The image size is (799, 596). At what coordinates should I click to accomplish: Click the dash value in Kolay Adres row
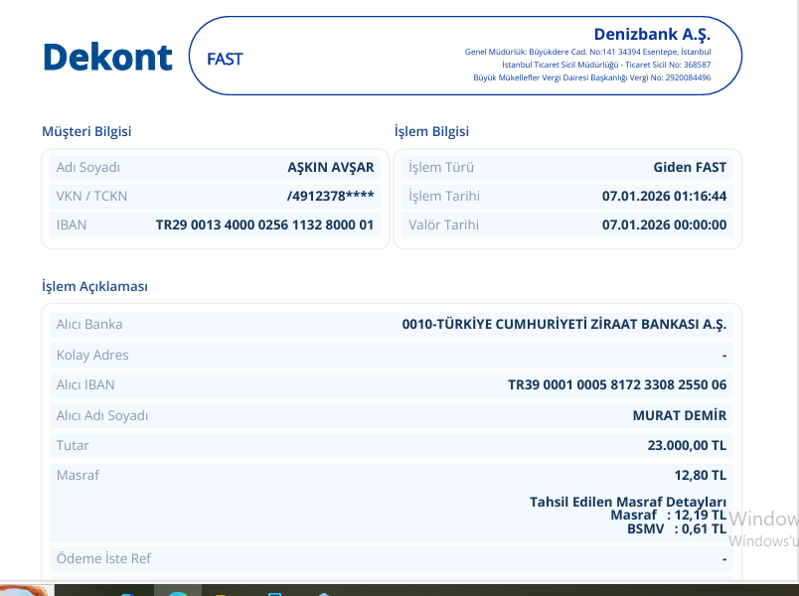(x=724, y=356)
